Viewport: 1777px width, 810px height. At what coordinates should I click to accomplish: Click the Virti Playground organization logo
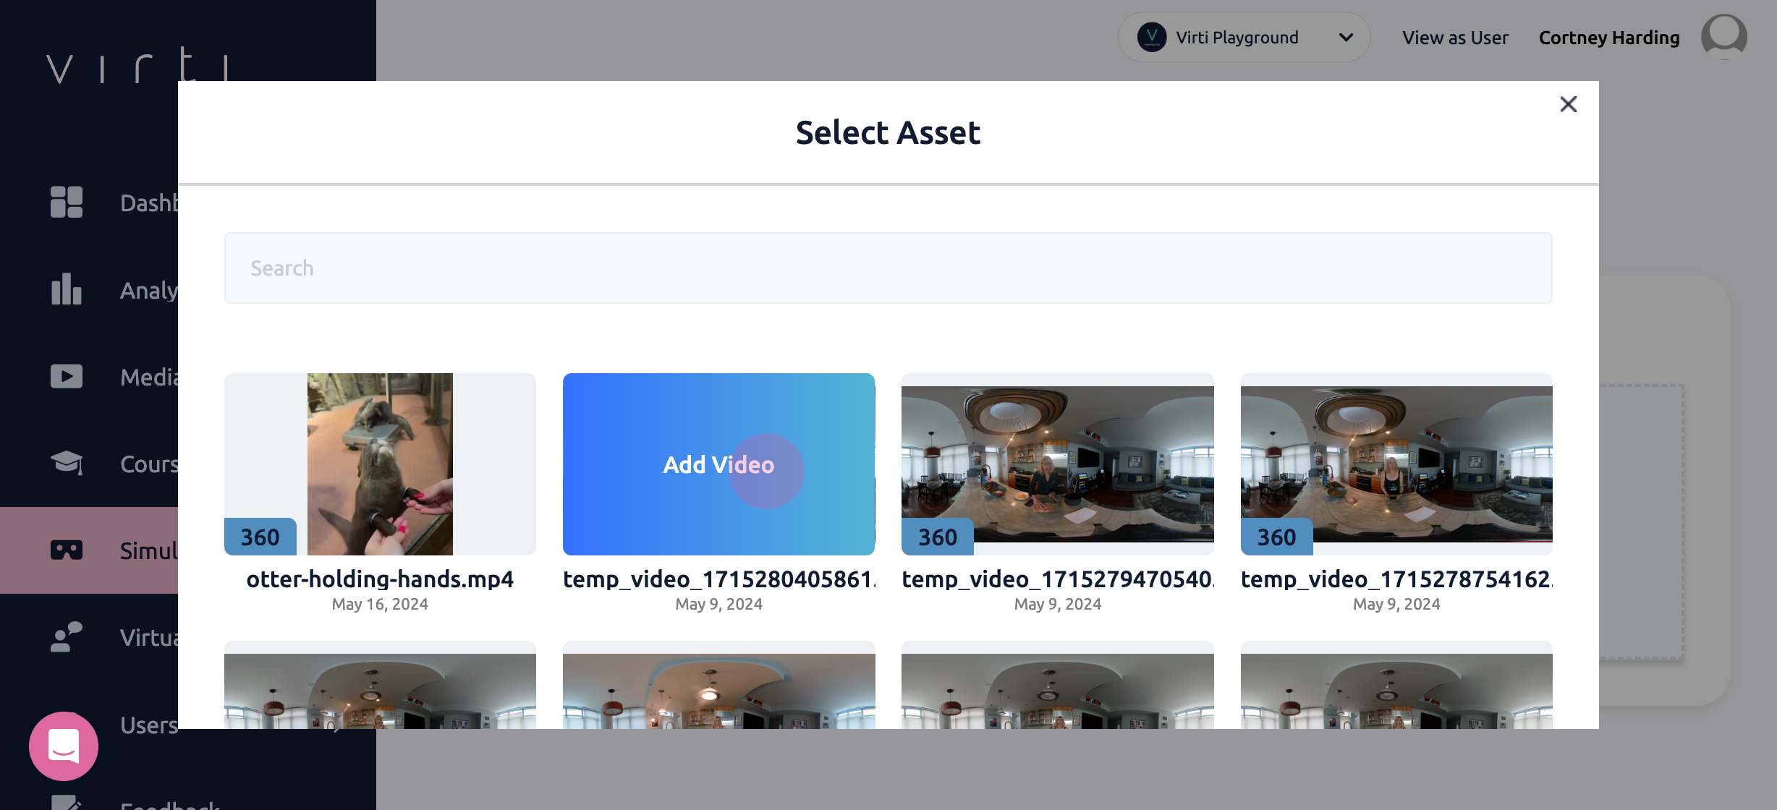1151,37
